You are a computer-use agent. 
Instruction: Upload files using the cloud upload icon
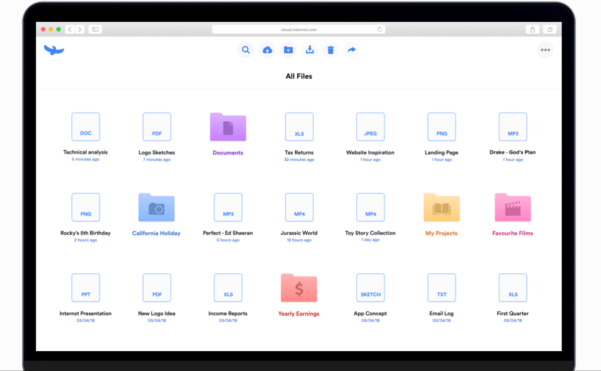pos(267,50)
